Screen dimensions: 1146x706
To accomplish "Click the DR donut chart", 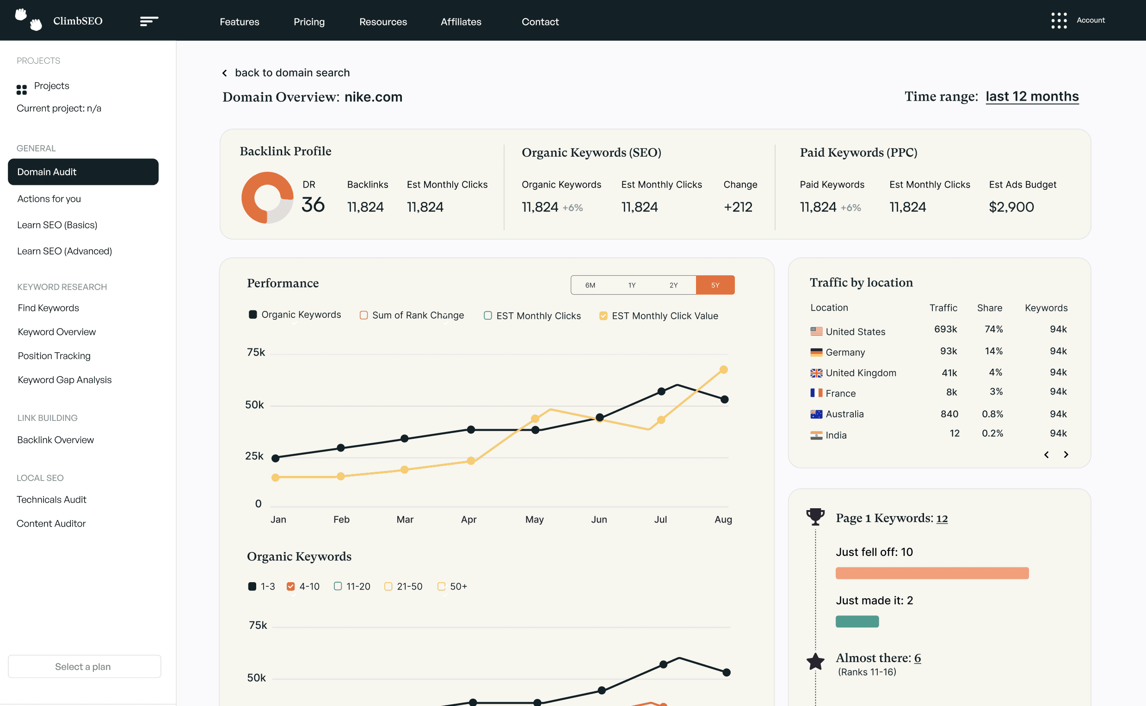I will tap(267, 197).
